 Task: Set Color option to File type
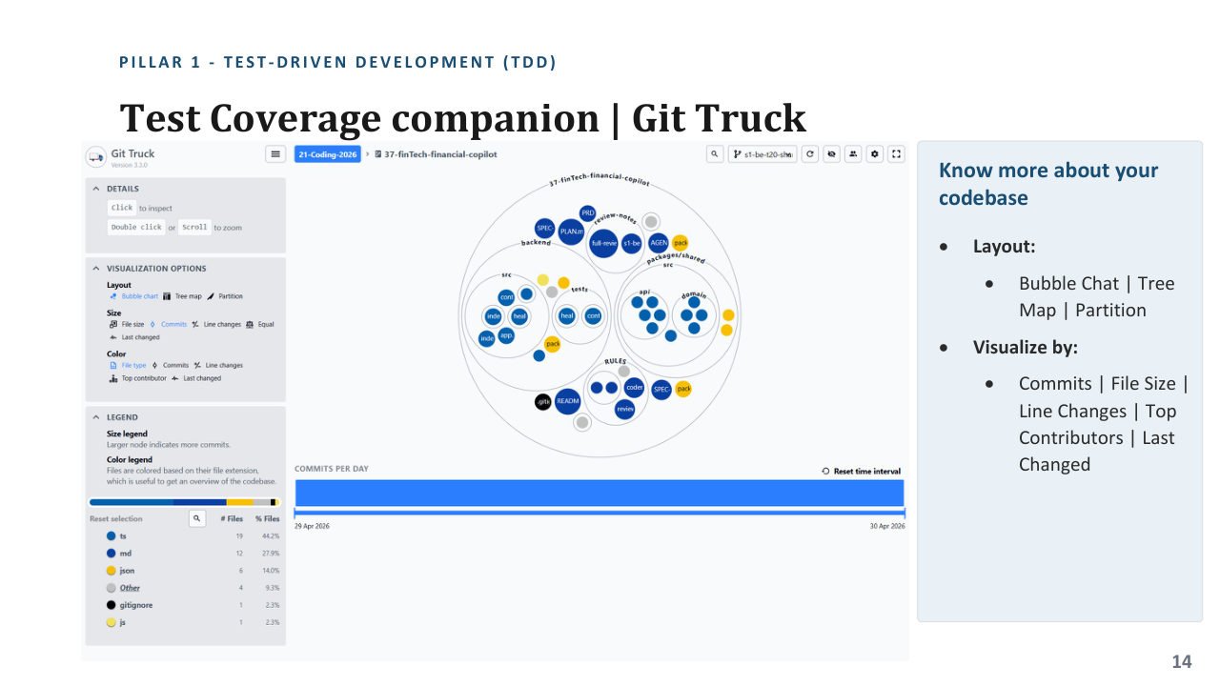(127, 365)
